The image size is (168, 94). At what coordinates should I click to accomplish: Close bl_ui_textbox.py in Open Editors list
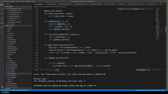(x=6, y=9)
